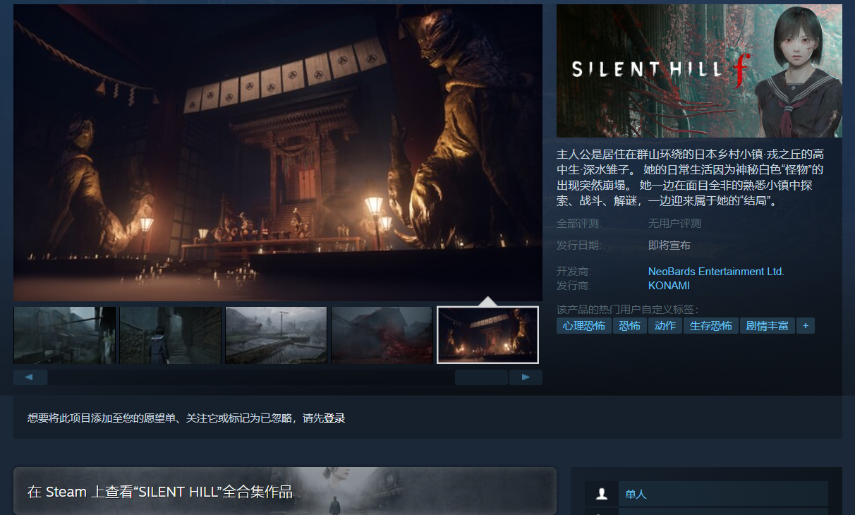Open the 恐怖 tag

pyautogui.click(x=629, y=326)
